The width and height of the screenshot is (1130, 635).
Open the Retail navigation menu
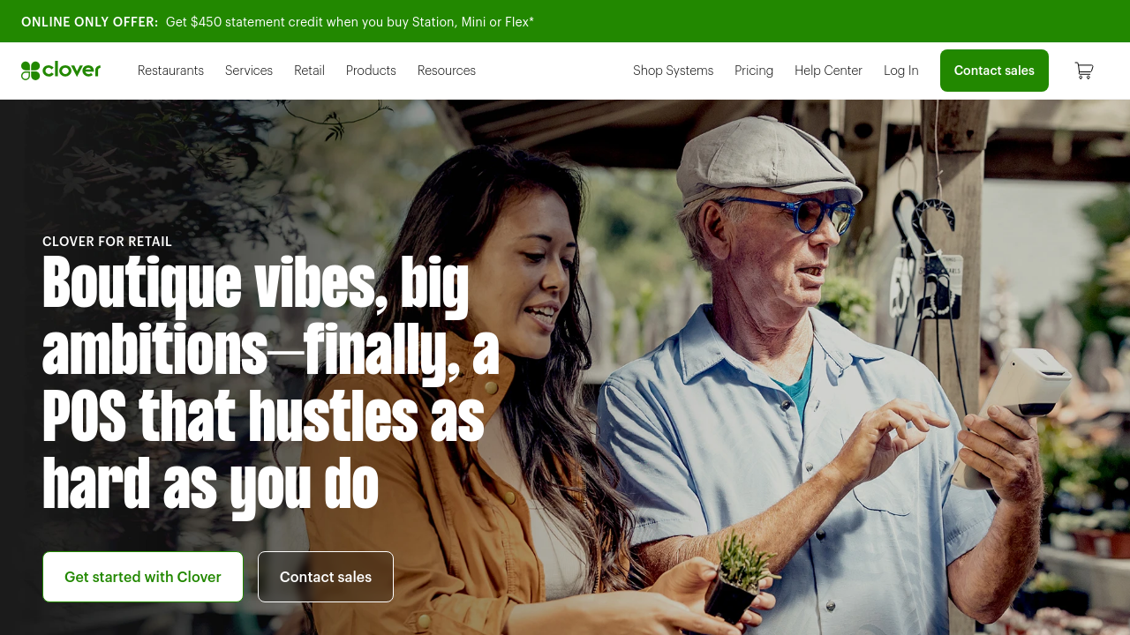tap(309, 71)
